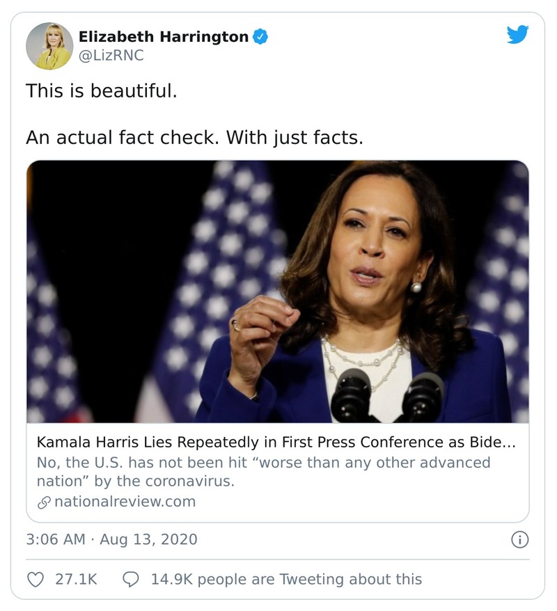Viewport: 557px width, 611px height.
Task: Visit the nationalreview.com domain link
Action: tap(125, 502)
